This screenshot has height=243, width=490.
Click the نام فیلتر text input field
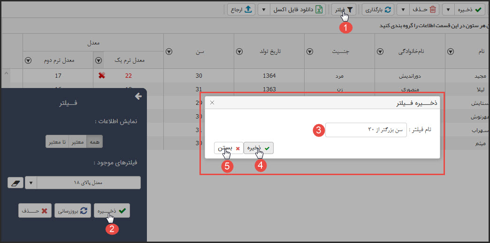click(366, 130)
